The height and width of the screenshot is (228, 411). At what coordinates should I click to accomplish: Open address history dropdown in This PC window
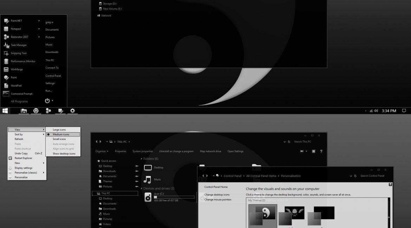(x=285, y=142)
